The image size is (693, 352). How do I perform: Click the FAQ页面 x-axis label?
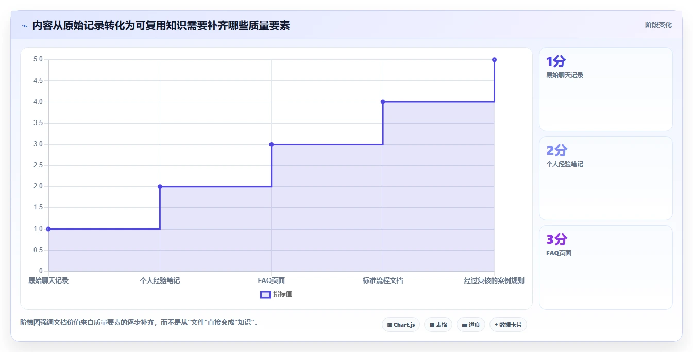272,280
